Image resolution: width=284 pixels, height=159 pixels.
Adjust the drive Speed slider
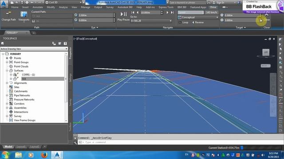[191, 12]
